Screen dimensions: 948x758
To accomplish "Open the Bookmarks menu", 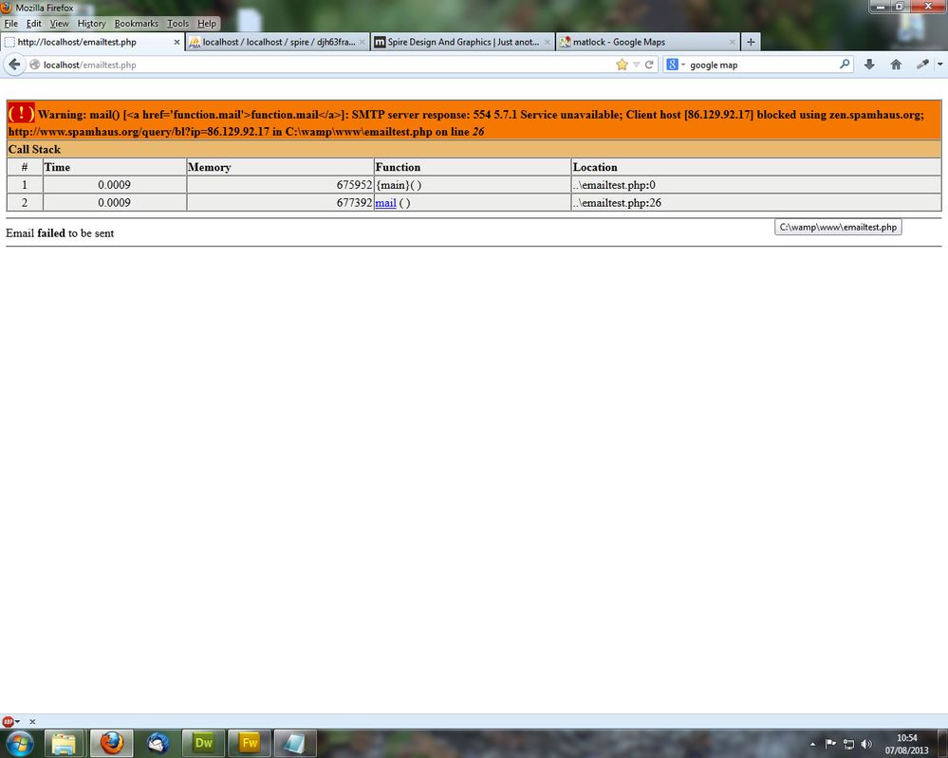I will coord(136,24).
